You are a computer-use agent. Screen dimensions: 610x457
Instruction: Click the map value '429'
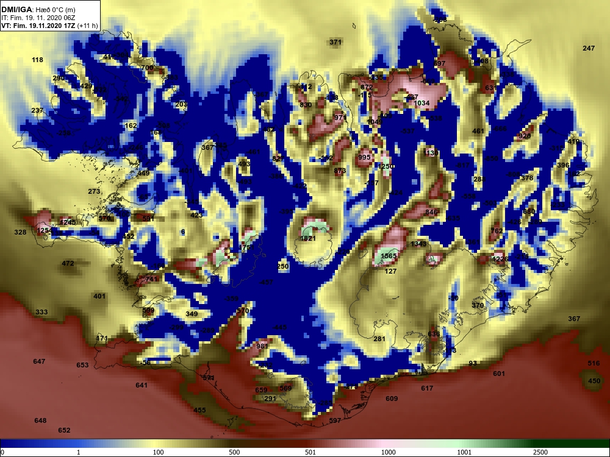[x=86, y=87]
